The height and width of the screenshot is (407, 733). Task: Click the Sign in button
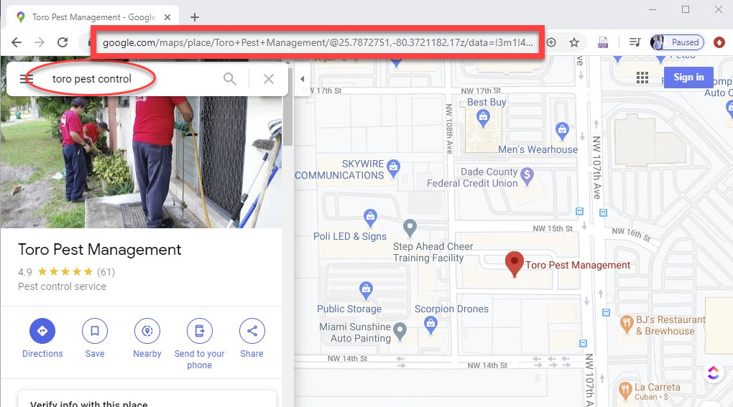click(688, 78)
